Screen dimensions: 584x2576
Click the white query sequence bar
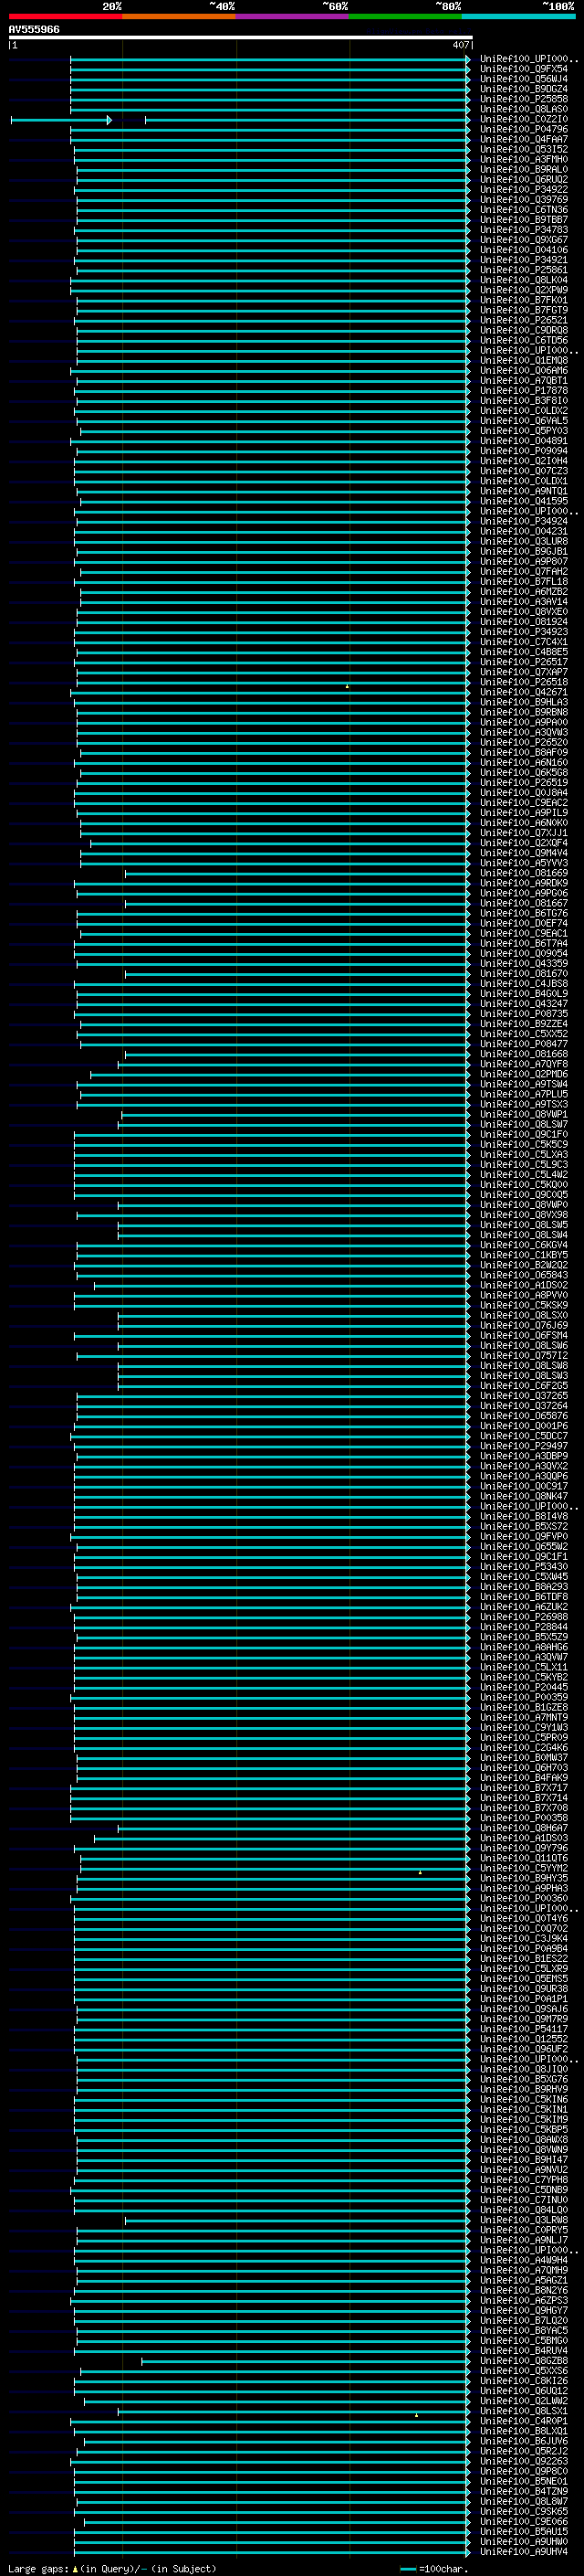tap(240, 38)
